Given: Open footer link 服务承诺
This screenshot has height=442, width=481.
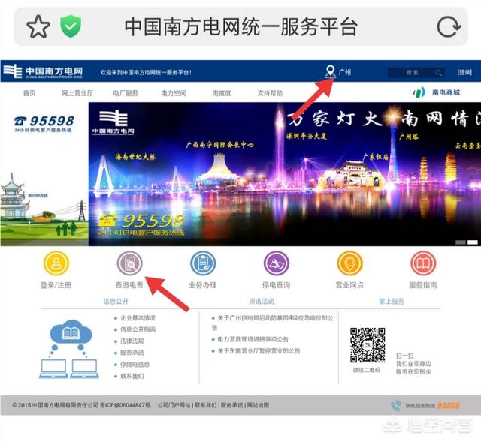Looking at the screenshot, I should (232, 405).
